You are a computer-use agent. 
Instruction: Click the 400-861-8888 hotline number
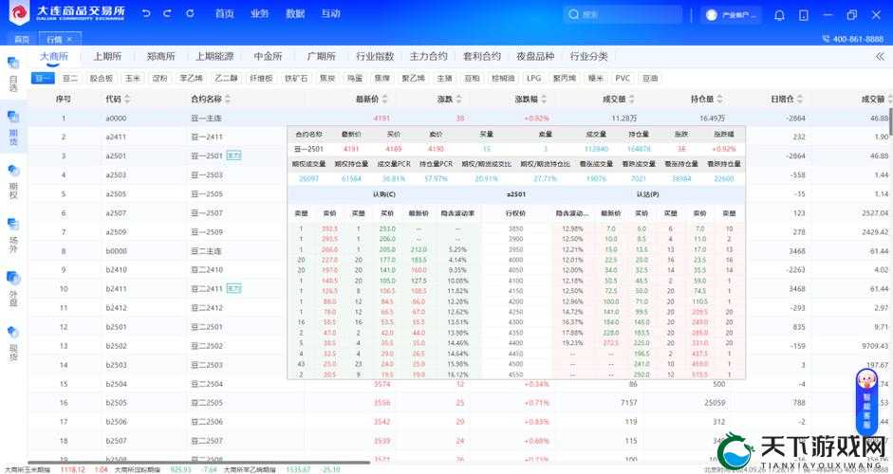[857, 39]
